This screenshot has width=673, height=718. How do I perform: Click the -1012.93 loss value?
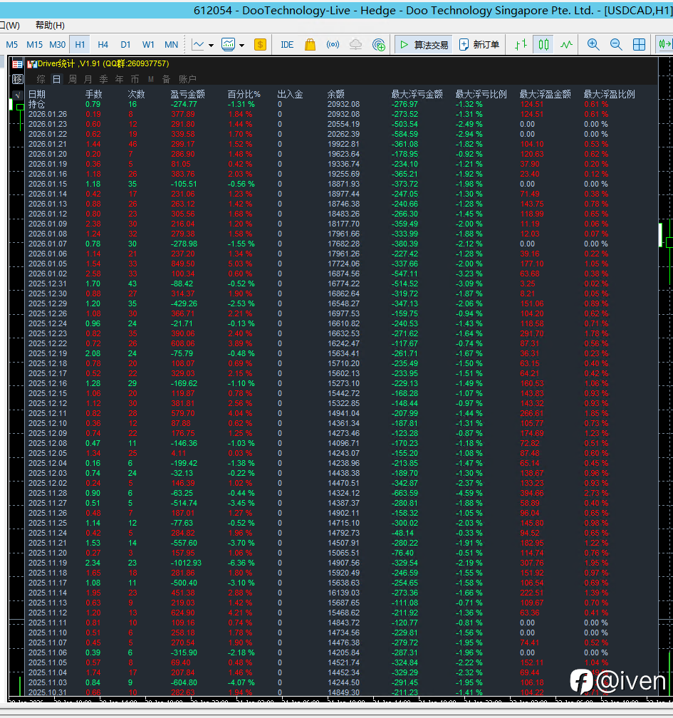tap(186, 563)
